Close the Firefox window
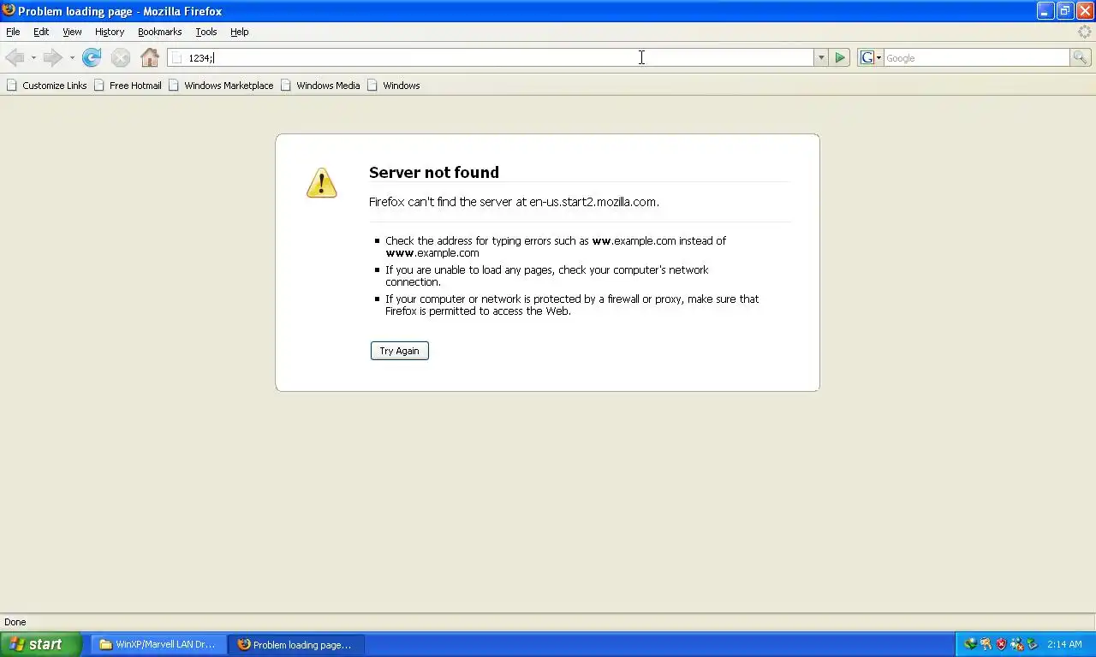 point(1085,10)
